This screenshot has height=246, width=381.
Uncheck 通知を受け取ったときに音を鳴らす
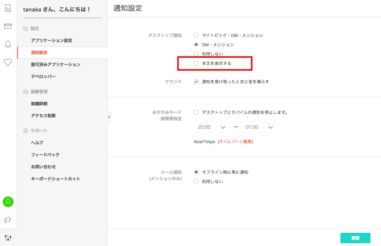pos(196,81)
